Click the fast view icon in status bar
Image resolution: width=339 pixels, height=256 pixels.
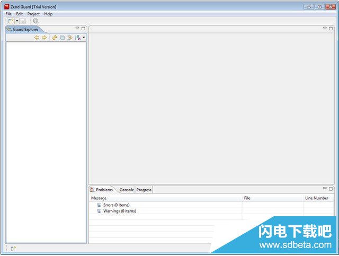click(13, 248)
